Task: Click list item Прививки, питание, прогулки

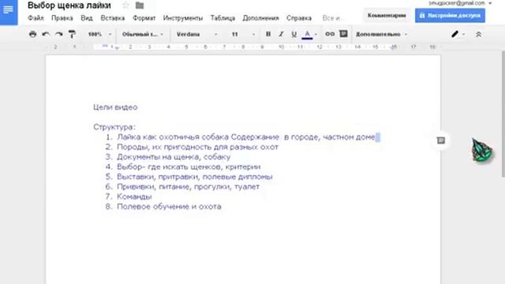Action: 188,187
